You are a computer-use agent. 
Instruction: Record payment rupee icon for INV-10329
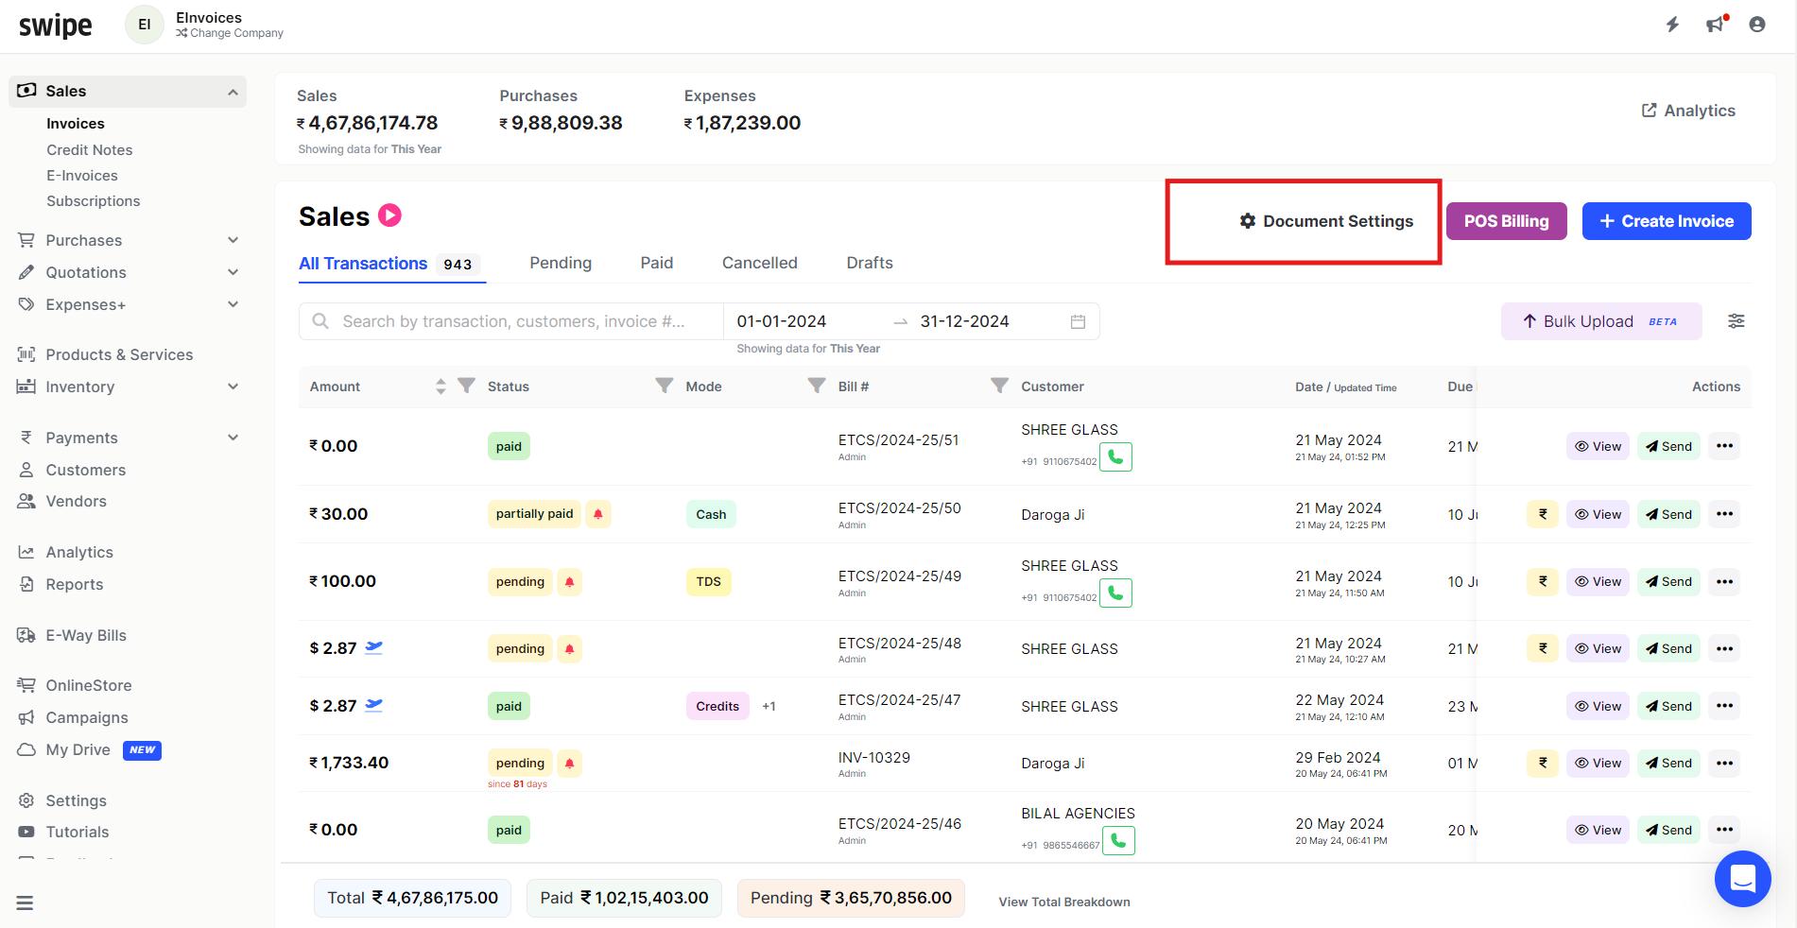coord(1543,763)
